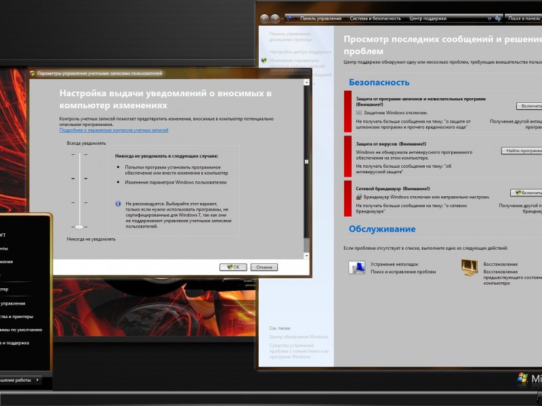
Task: Open the address bar history dropdown arrow
Action: pyautogui.click(x=489, y=19)
